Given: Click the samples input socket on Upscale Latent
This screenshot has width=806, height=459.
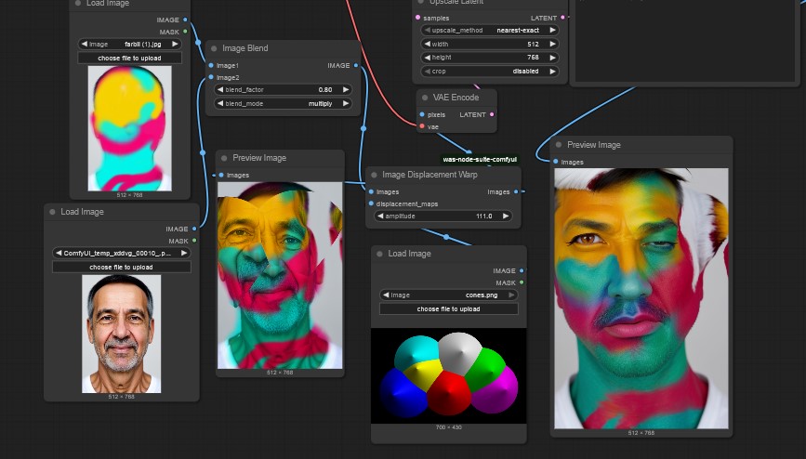Looking at the screenshot, I should coord(417,18).
